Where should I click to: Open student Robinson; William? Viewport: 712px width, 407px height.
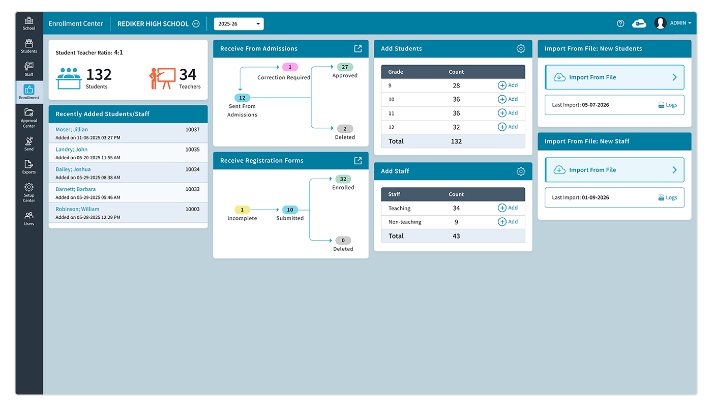coord(77,209)
